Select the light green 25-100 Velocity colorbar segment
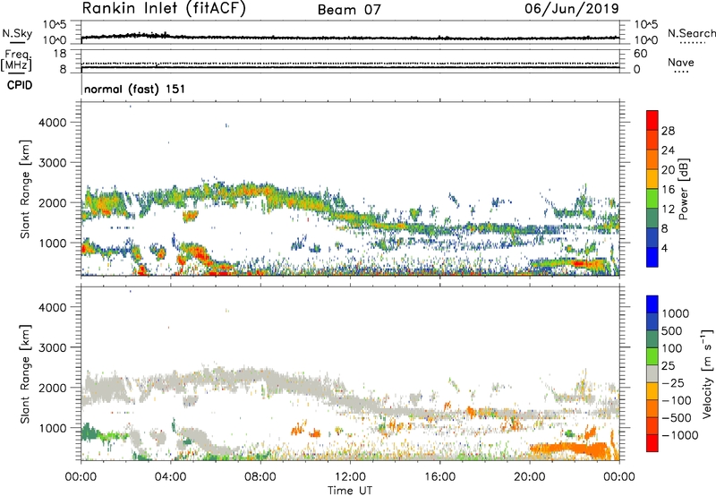This screenshot has height=496, width=716. point(652,356)
